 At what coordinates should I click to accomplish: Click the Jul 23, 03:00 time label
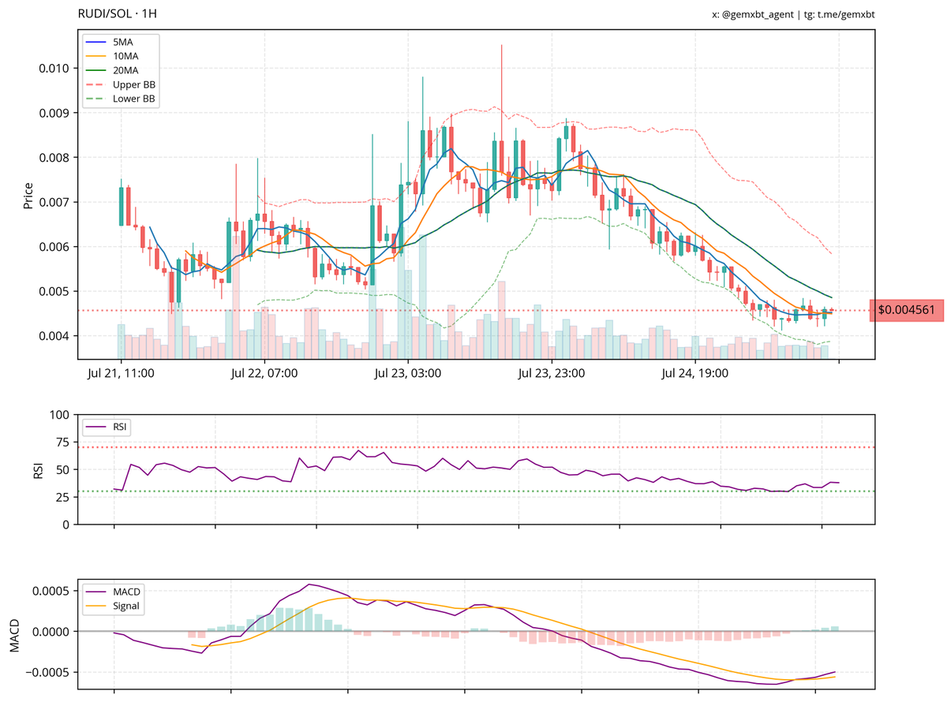click(x=408, y=374)
